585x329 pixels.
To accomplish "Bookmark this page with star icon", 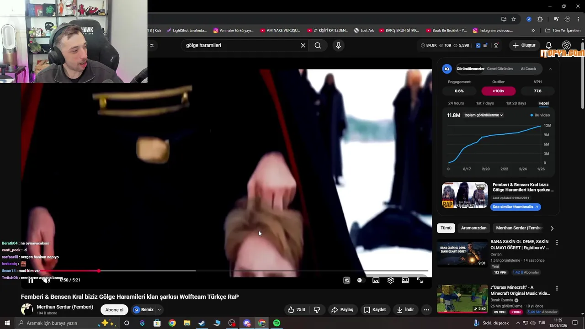I will click(514, 19).
